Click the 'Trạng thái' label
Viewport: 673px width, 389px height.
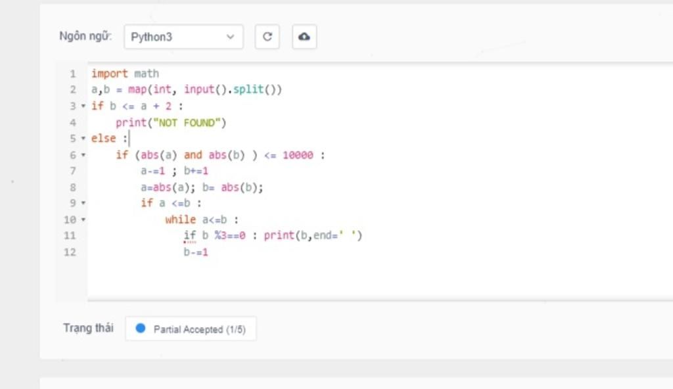click(89, 328)
